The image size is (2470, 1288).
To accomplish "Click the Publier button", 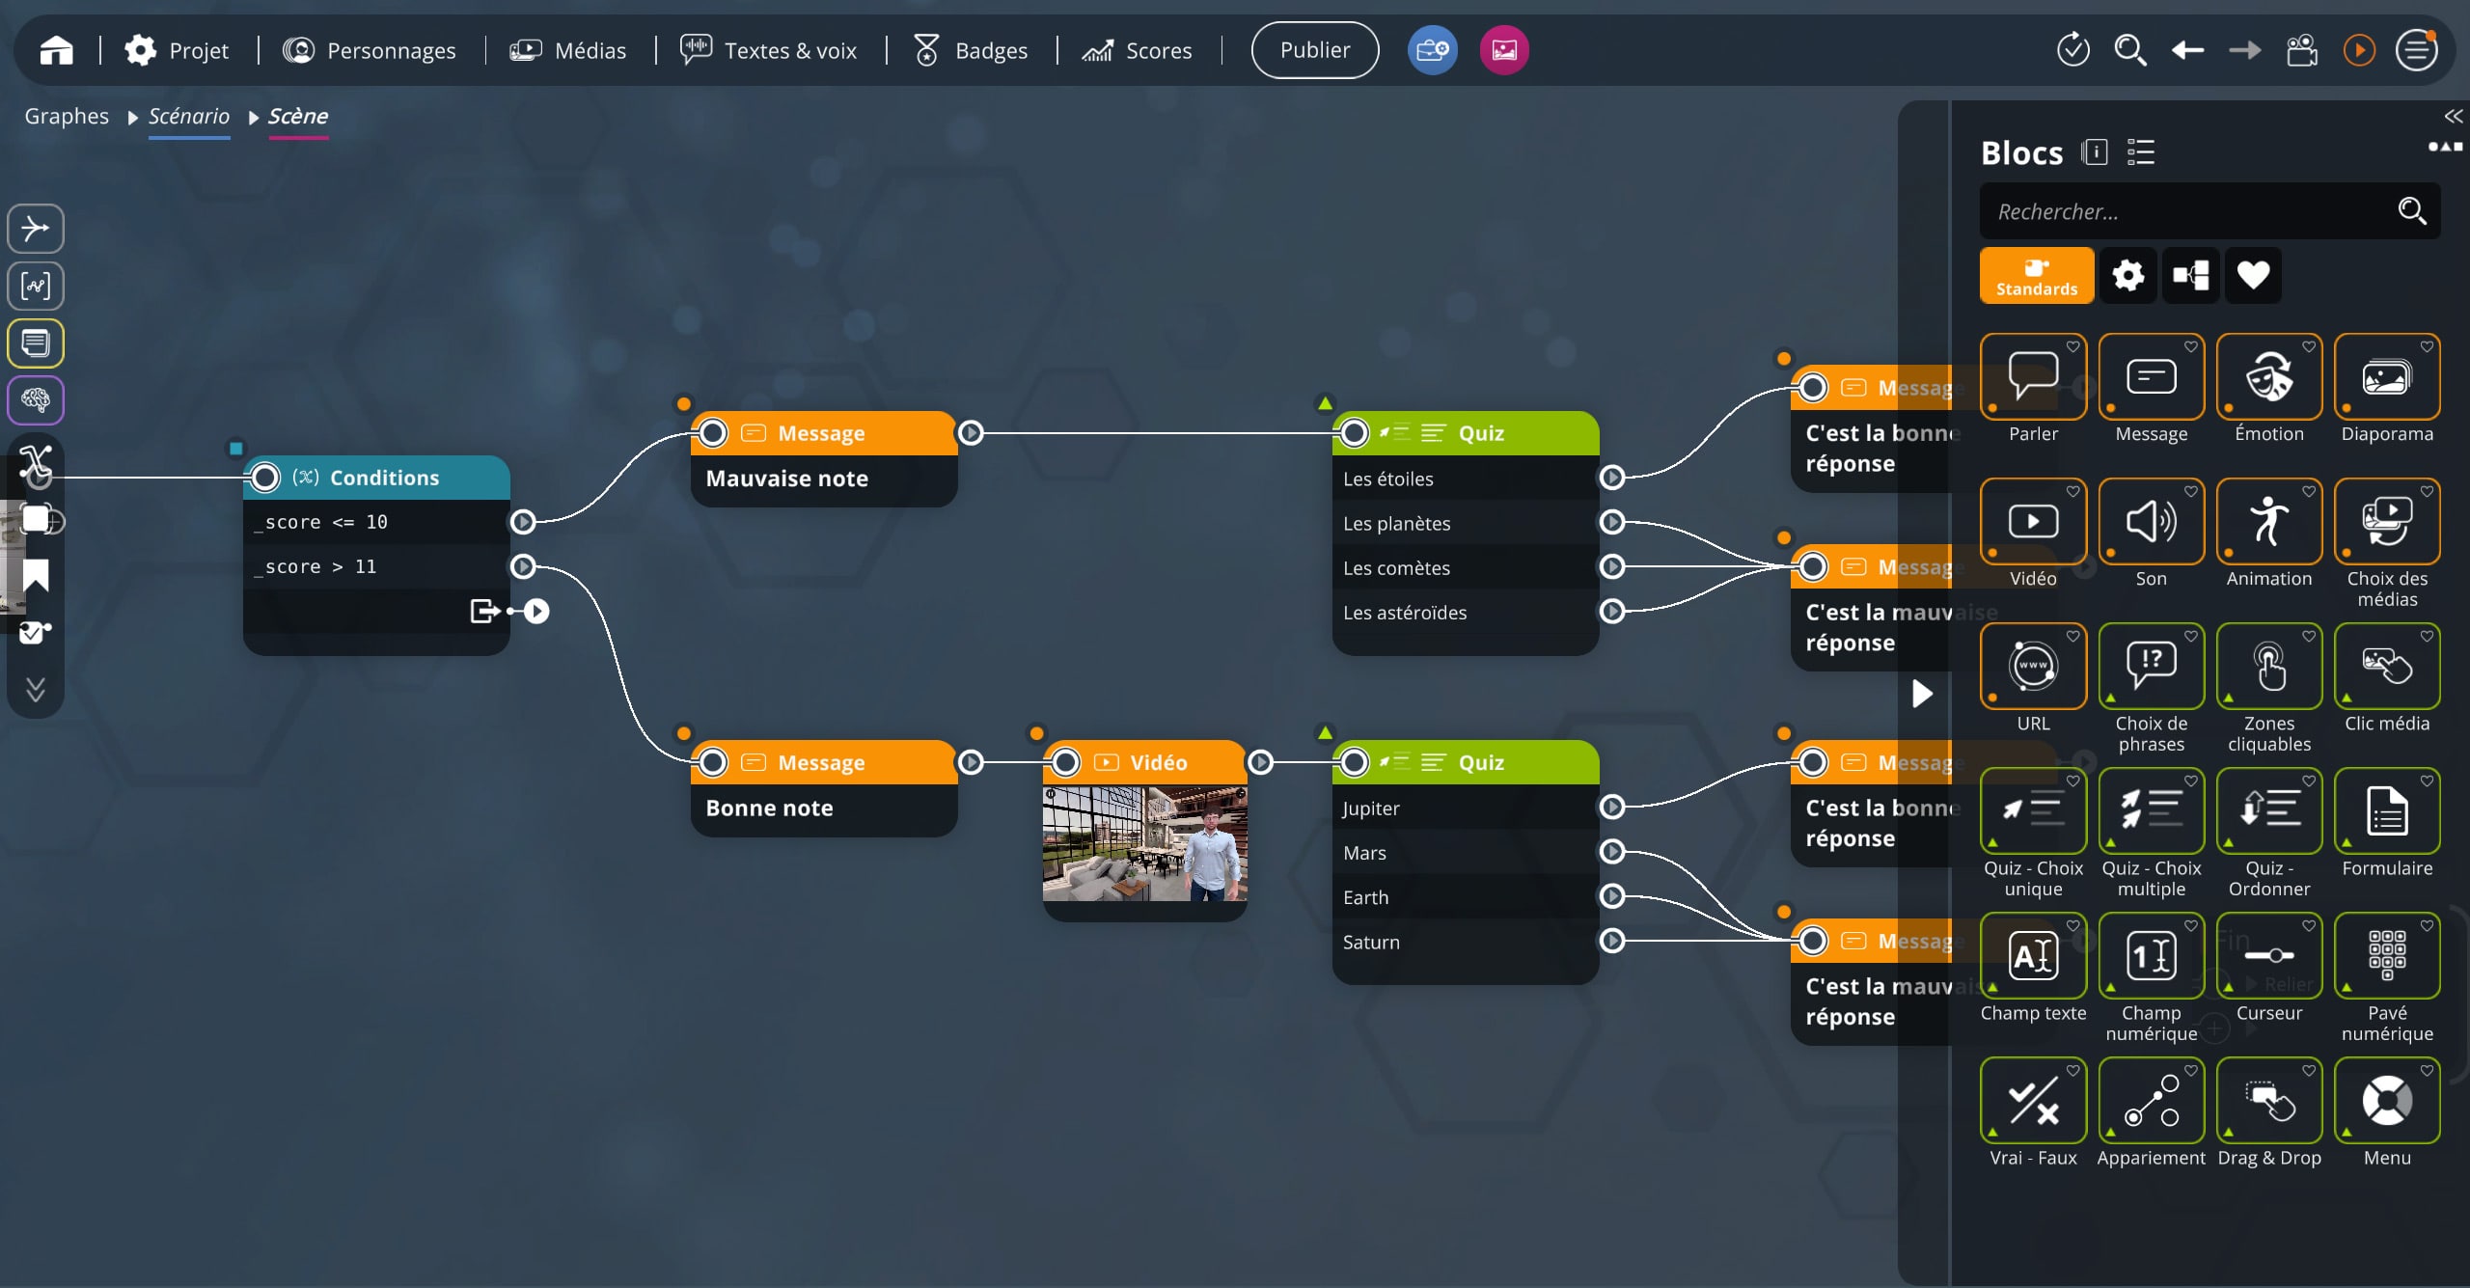I will click(x=1314, y=50).
